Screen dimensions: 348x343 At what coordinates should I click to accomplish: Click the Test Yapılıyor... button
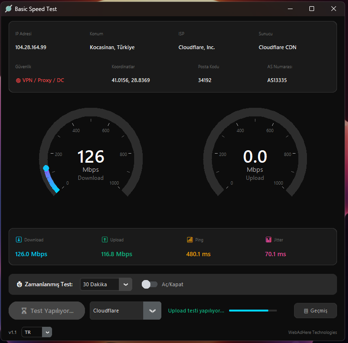[47, 311]
